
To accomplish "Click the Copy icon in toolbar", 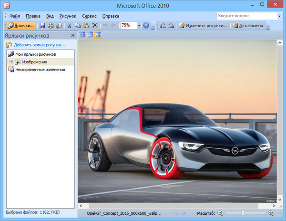I will click(78, 25).
